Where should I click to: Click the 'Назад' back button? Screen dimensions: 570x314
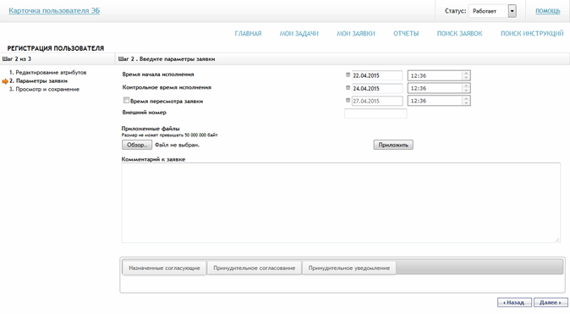click(514, 302)
